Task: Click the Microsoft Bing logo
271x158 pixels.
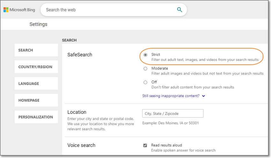Action: pyautogui.click(x=19, y=10)
